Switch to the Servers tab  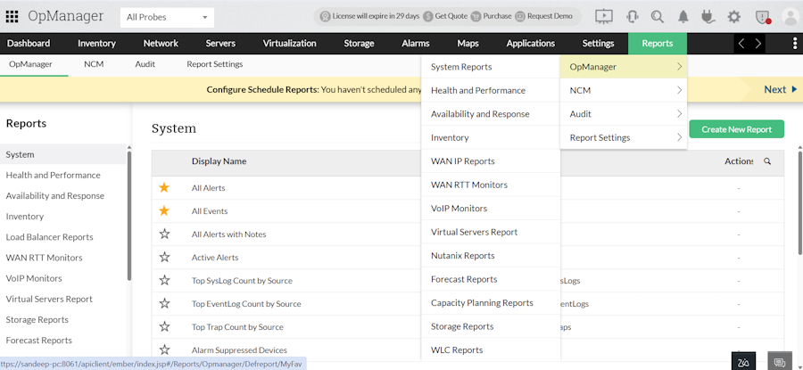pyautogui.click(x=220, y=44)
